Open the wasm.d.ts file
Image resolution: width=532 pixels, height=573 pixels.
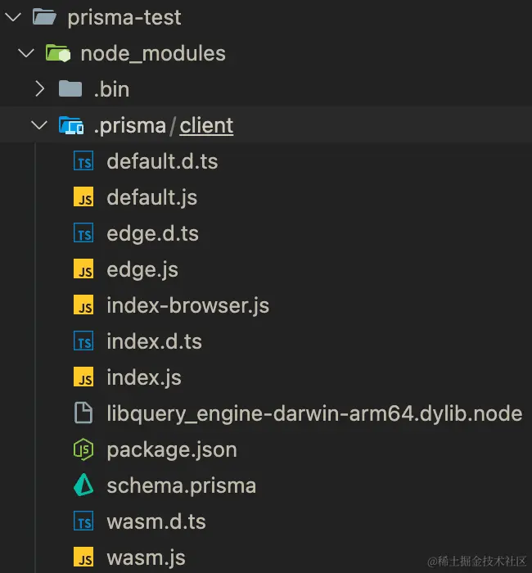tap(156, 521)
